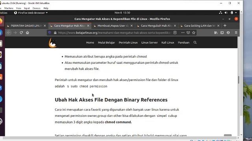Screen dimensions: 252x141
Task: View site padlock security info
Action: [x=55, y=33]
